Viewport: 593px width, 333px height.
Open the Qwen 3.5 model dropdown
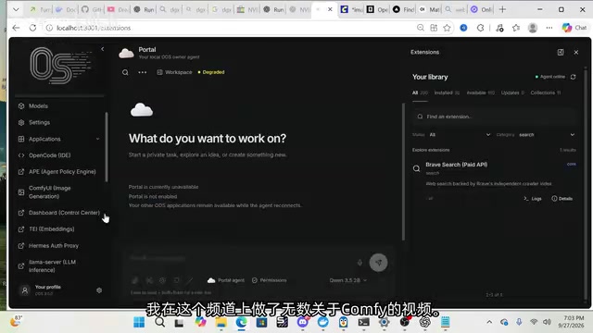point(348,280)
